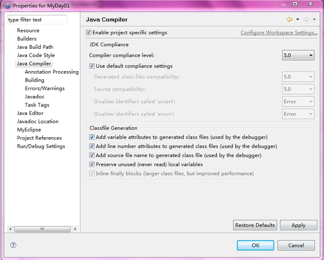Screen dimensions: 324x260
Task: Open the forward history dropdown arrow
Action: pos(314,19)
